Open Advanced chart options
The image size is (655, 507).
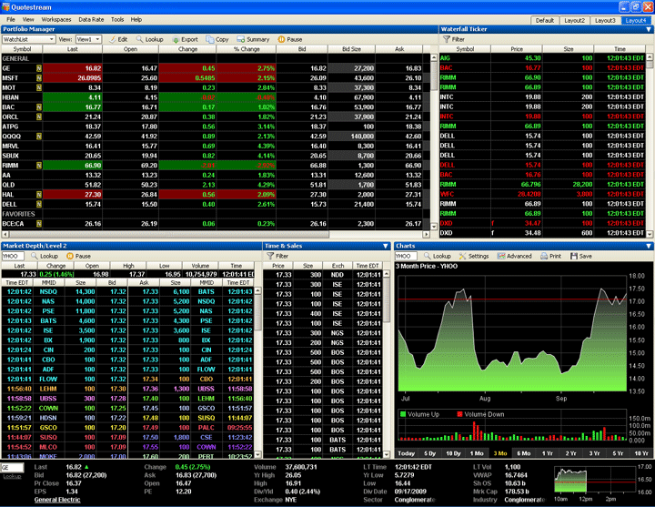[x=515, y=256]
